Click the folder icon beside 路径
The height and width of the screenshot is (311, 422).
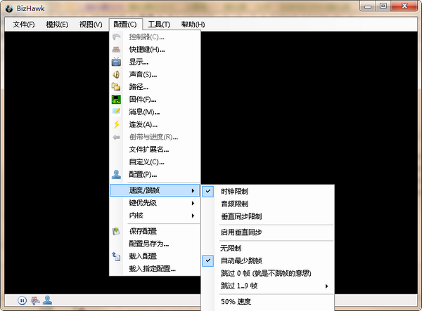116,87
